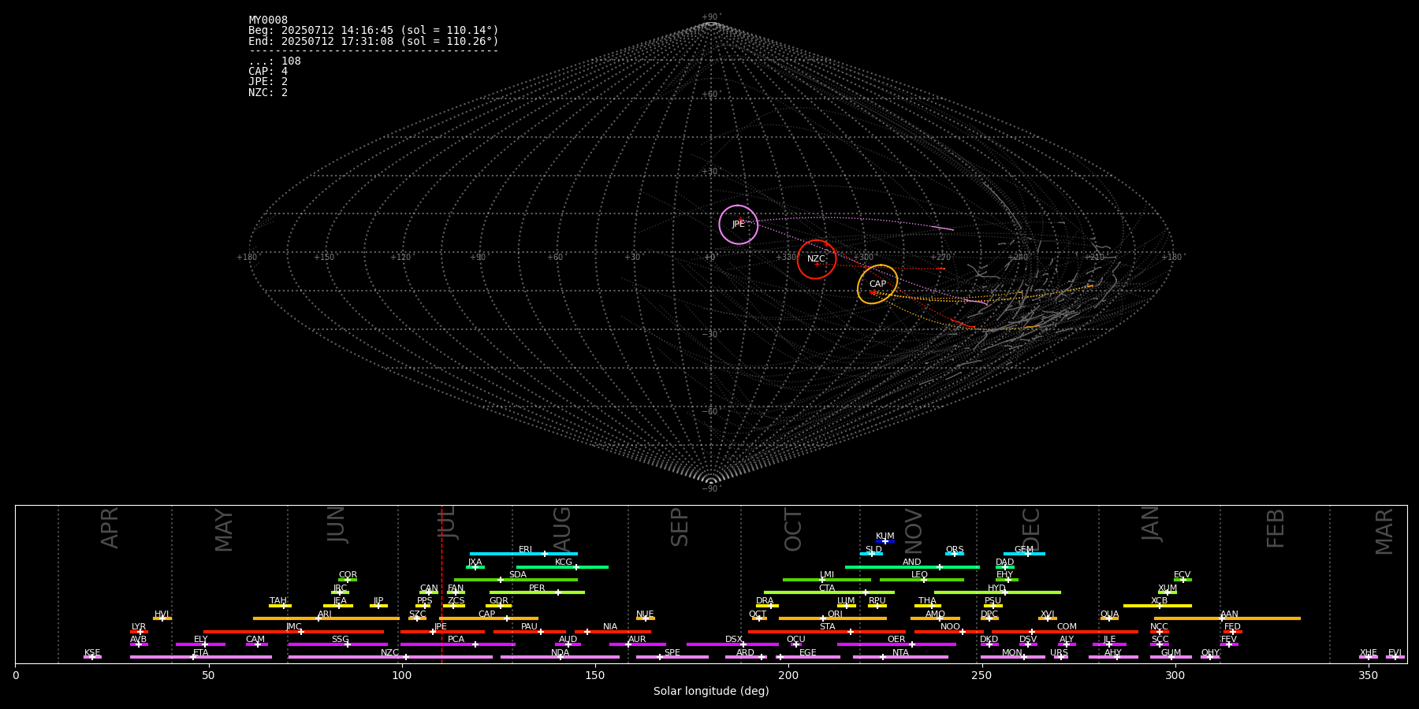Click the KCG shower label in timeline
1419x709 pixels.
[x=564, y=562]
